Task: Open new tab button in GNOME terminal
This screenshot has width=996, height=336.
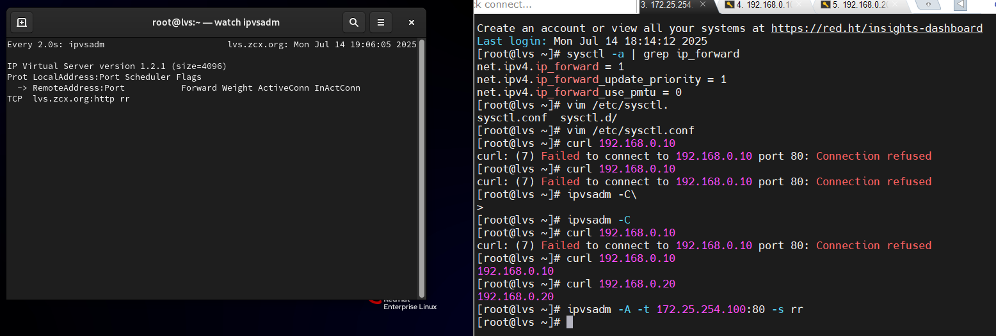Action: tap(21, 22)
